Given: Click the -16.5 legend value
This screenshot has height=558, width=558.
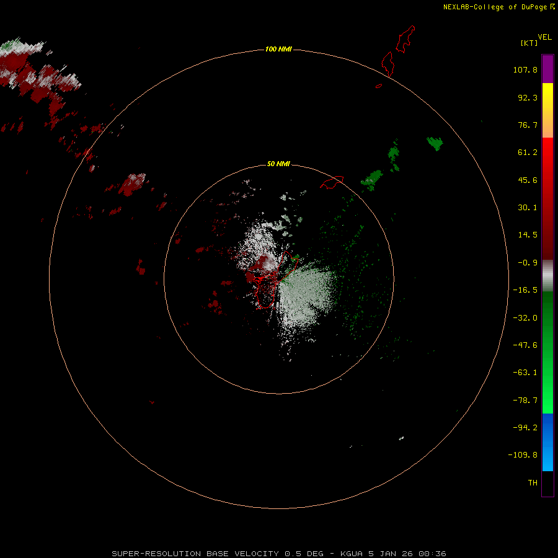Looking at the screenshot, I should [525, 290].
